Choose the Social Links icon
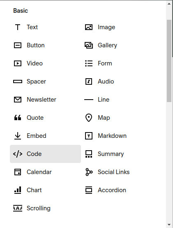 point(89,172)
